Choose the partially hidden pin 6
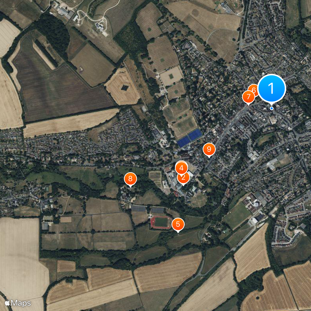 254,89
